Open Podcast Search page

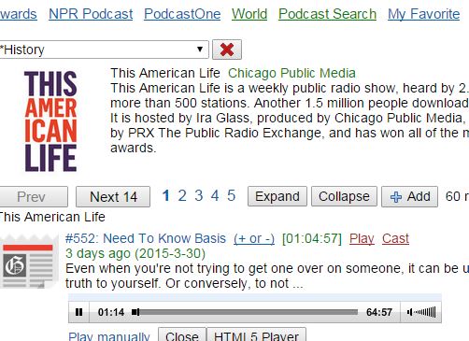pyautogui.click(x=327, y=14)
